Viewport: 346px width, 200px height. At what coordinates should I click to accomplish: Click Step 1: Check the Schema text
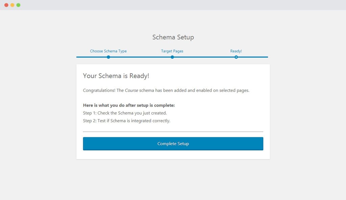(x=125, y=113)
